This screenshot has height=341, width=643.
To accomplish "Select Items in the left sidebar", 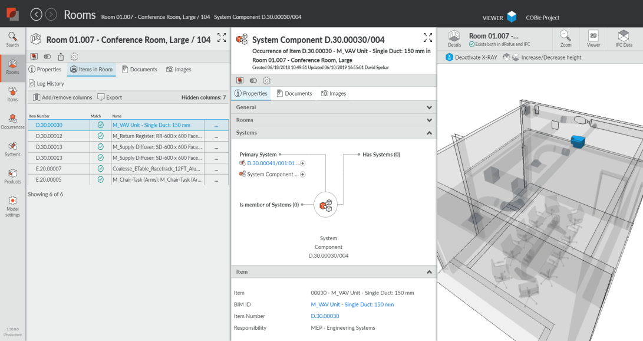I will (x=12, y=93).
